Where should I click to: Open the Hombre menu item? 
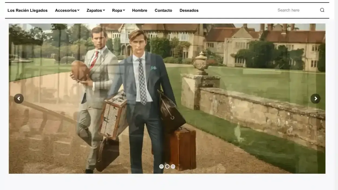tap(139, 10)
